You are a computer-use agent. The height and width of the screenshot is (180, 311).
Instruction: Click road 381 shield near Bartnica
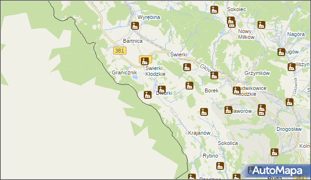[120, 51]
